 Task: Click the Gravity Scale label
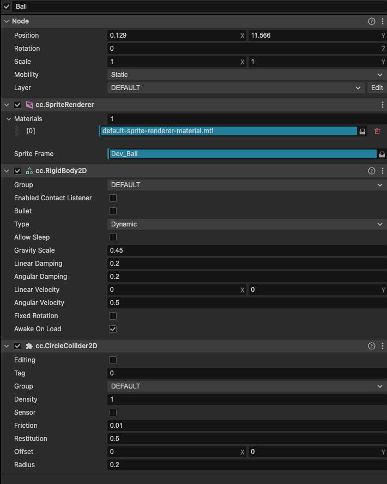pyautogui.click(x=34, y=250)
